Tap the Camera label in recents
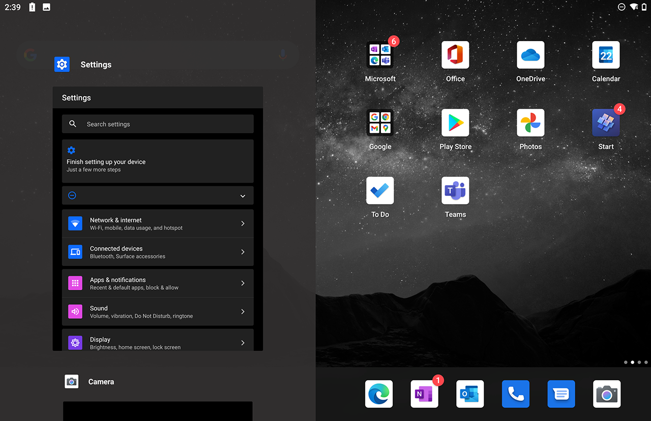 [101, 382]
